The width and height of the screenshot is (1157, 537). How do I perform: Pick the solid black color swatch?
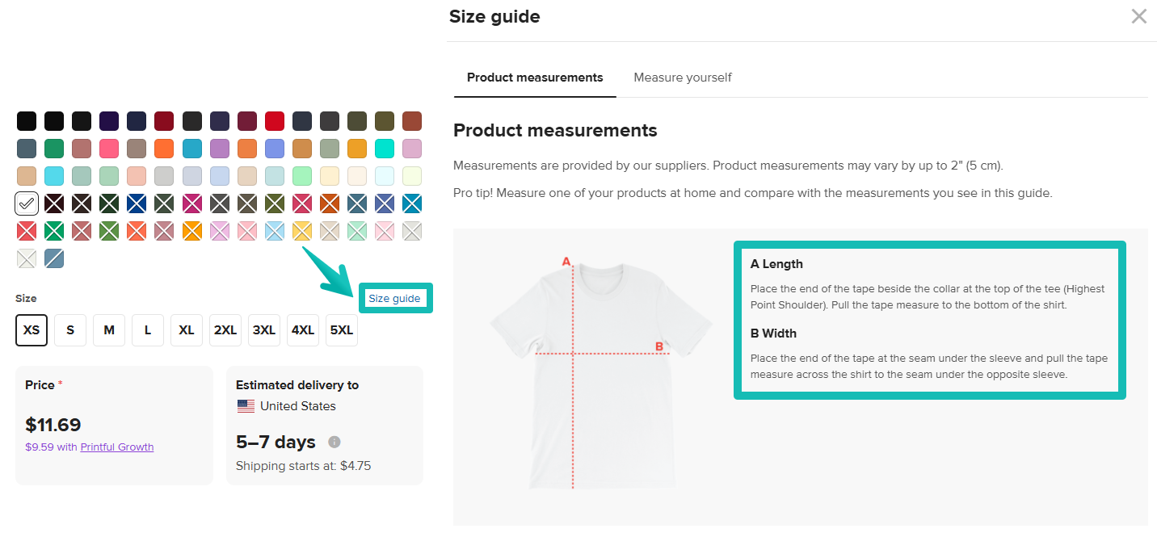(x=27, y=120)
